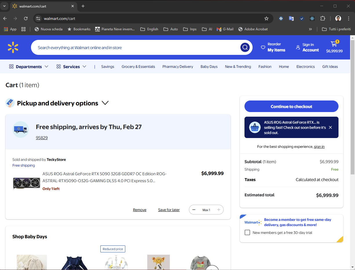Open the tab search dropdown arrow
The width and height of the screenshot is (355, 270).
pos(4,6)
